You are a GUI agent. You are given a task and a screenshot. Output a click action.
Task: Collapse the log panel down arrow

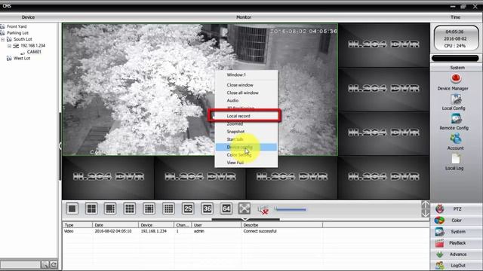[245, 219]
